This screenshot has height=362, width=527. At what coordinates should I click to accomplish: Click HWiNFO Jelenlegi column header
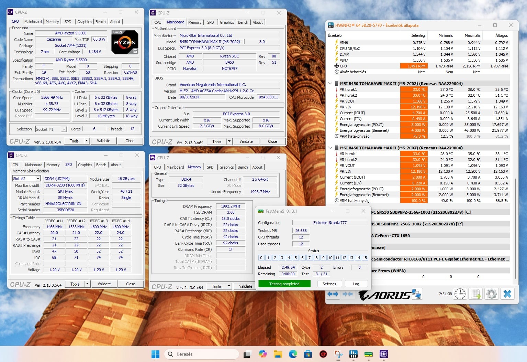[x=414, y=35]
